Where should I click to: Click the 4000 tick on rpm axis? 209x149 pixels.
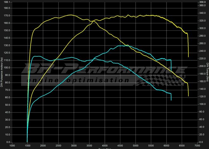click(104, 146)
